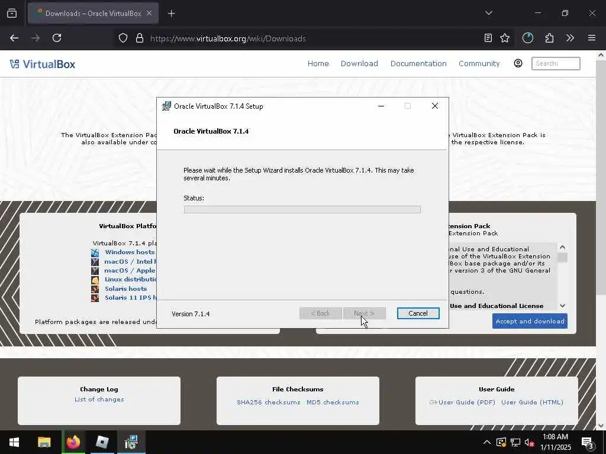
Task: Close the Downloads – Oracle VirtualBox tab
Action: (149, 13)
